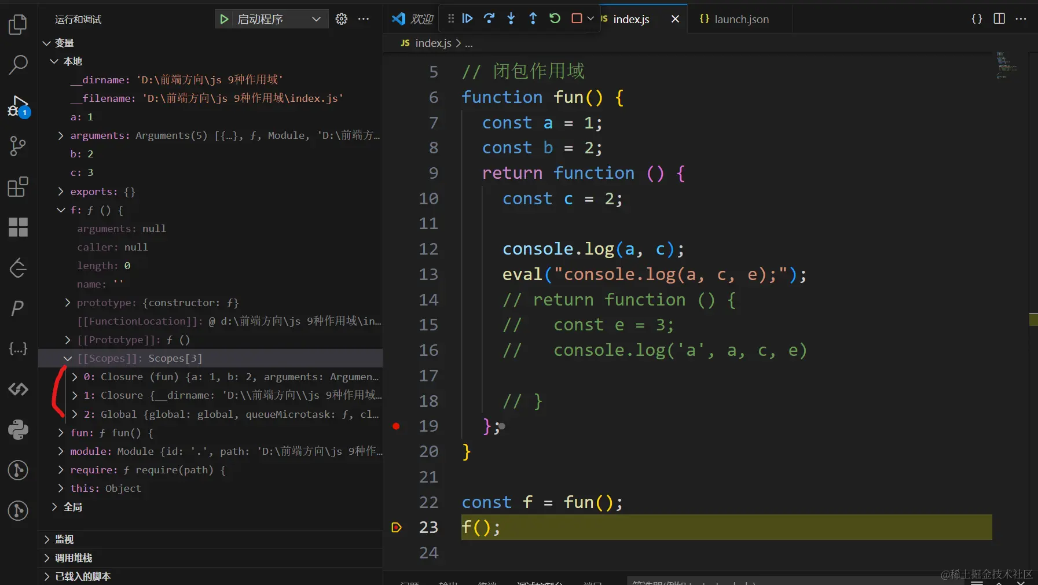1038x585 pixels.
Task: Select the [[FunctionLocation]] property row
Action: [211, 321]
